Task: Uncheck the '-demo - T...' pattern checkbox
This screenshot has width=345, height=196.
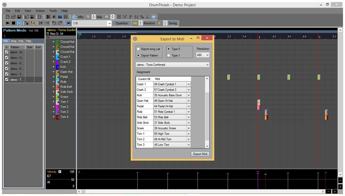Action: (x=7, y=80)
